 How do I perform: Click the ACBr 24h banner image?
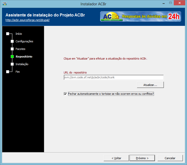click(141, 16)
